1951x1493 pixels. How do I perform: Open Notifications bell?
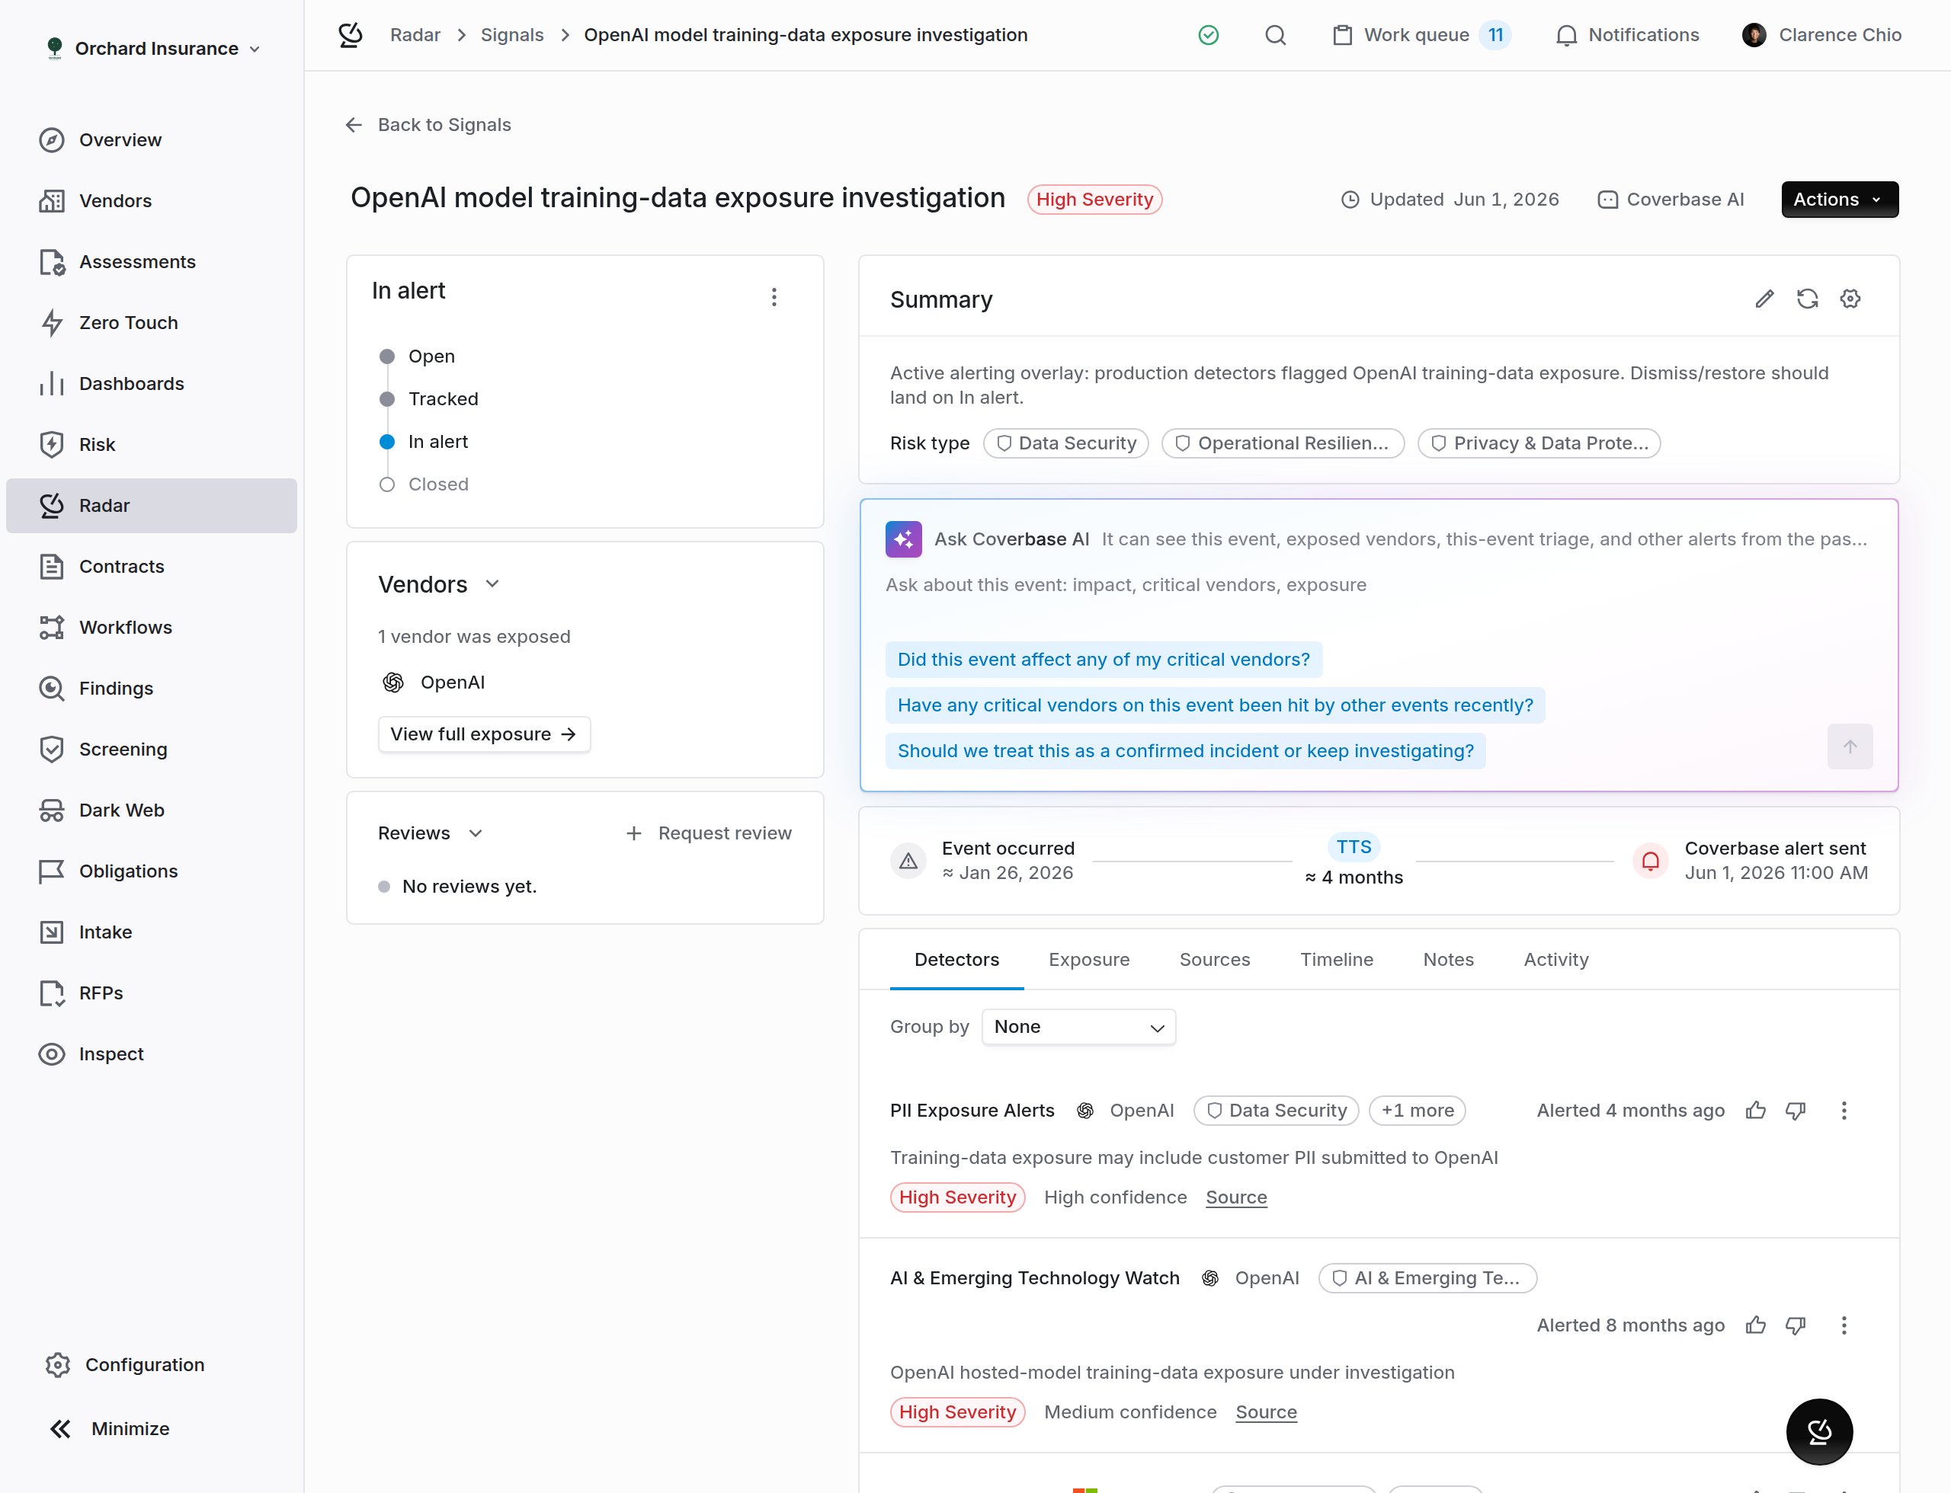pos(1627,35)
